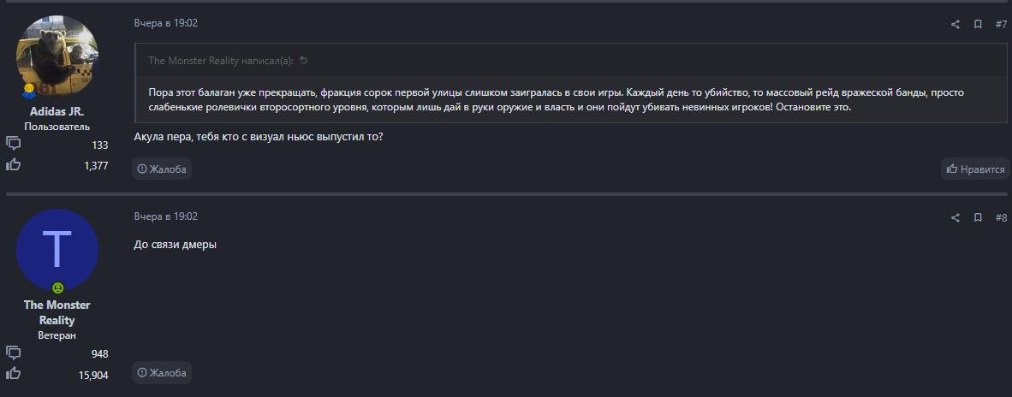Click the blue T avatar
Viewport: 1012px width, 397px height.
pyautogui.click(x=57, y=249)
